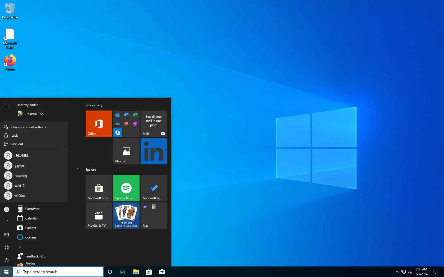Viewport: 444px width, 277px height.
Task: Open the network status tray icon
Action: pos(404,272)
